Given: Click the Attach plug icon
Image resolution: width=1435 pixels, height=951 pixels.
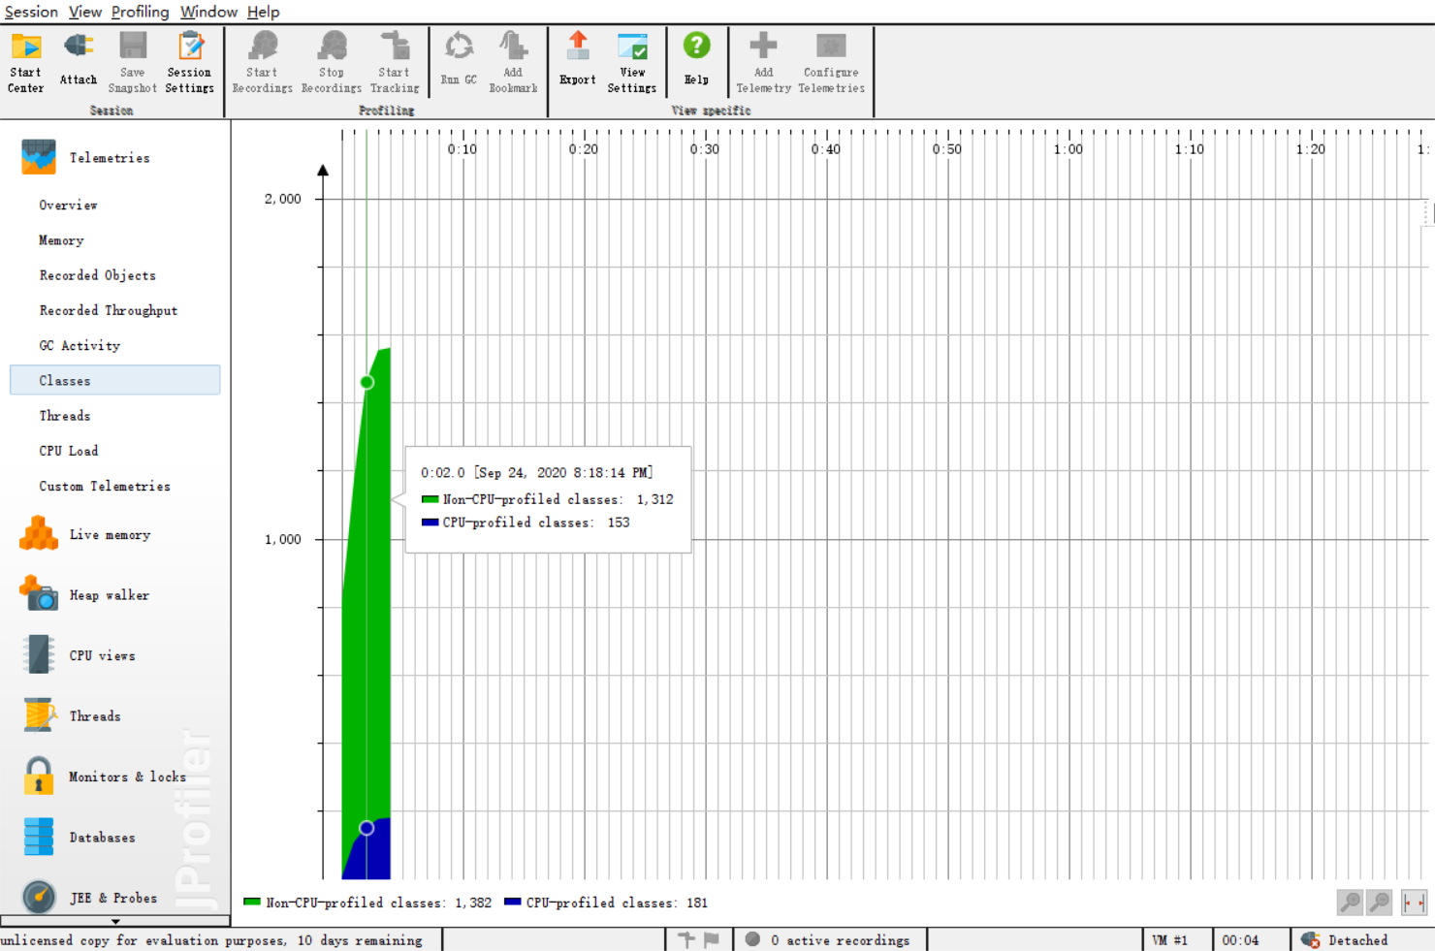Looking at the screenshot, I should tap(78, 46).
